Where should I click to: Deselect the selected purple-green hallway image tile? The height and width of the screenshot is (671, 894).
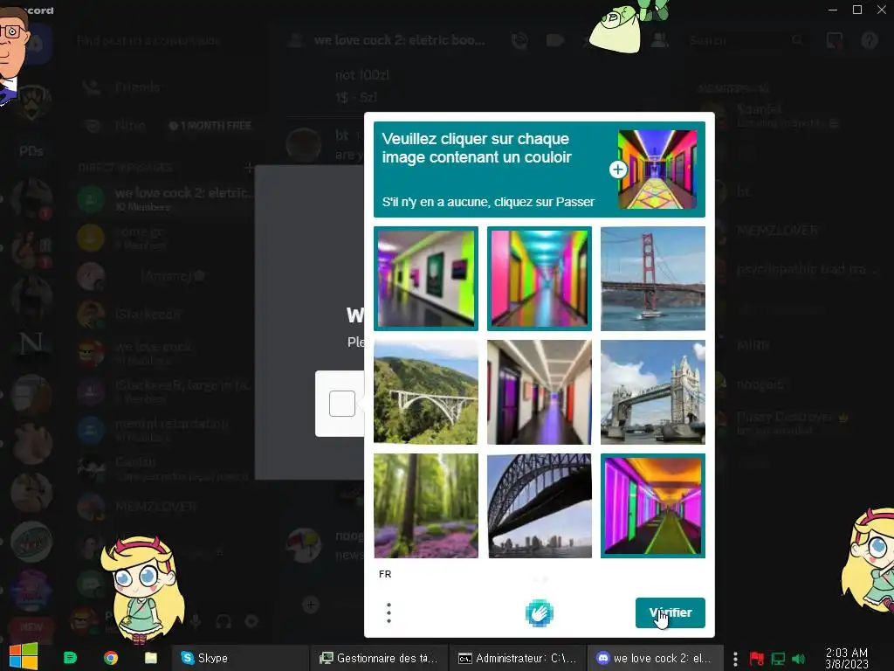[x=426, y=279]
